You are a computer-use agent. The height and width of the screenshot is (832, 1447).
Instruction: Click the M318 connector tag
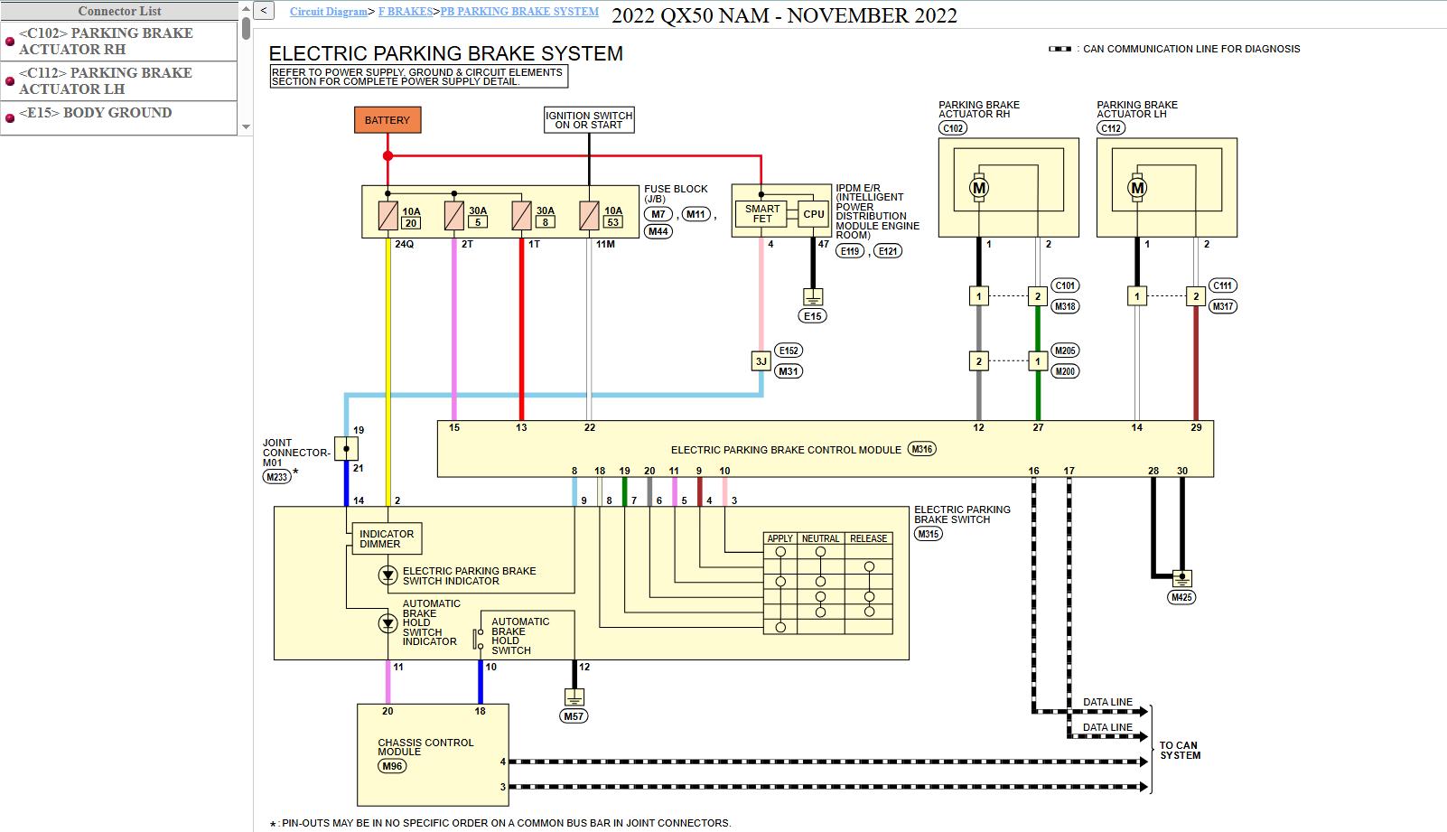coord(1066,306)
